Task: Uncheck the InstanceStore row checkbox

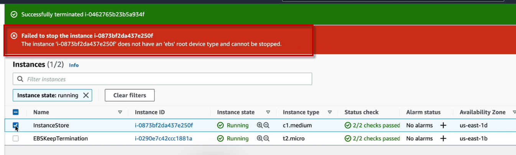Action: [16, 125]
